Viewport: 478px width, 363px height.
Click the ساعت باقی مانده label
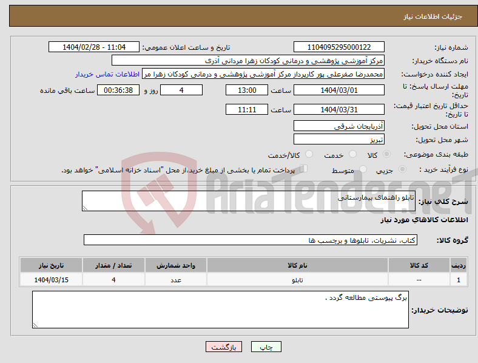67,90
